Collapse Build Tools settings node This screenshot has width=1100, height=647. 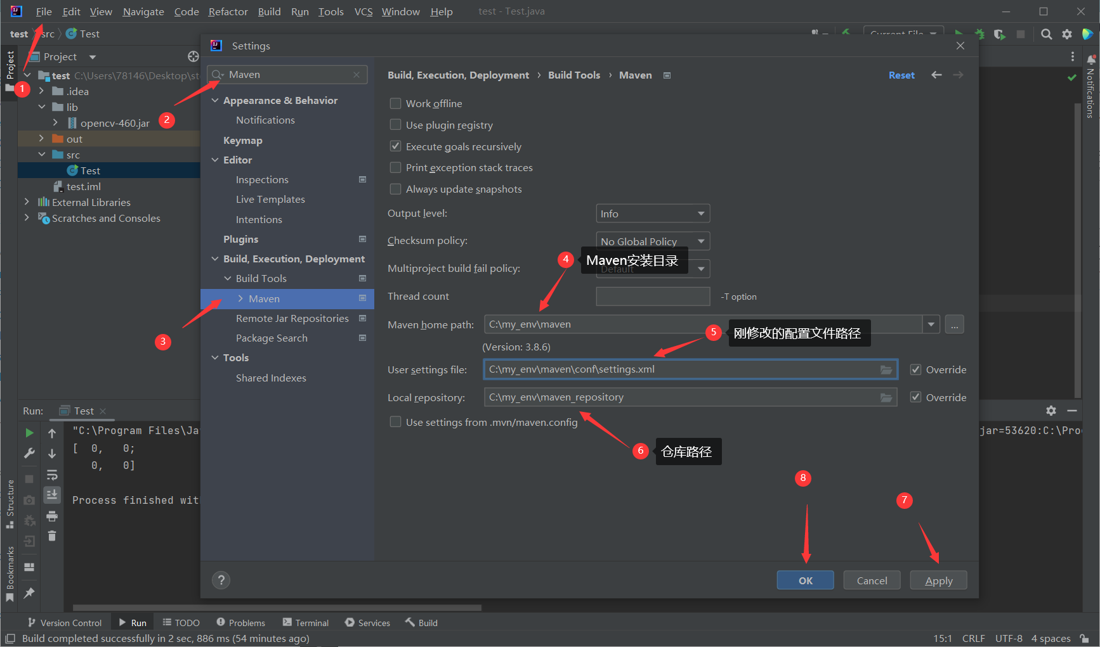(x=228, y=278)
